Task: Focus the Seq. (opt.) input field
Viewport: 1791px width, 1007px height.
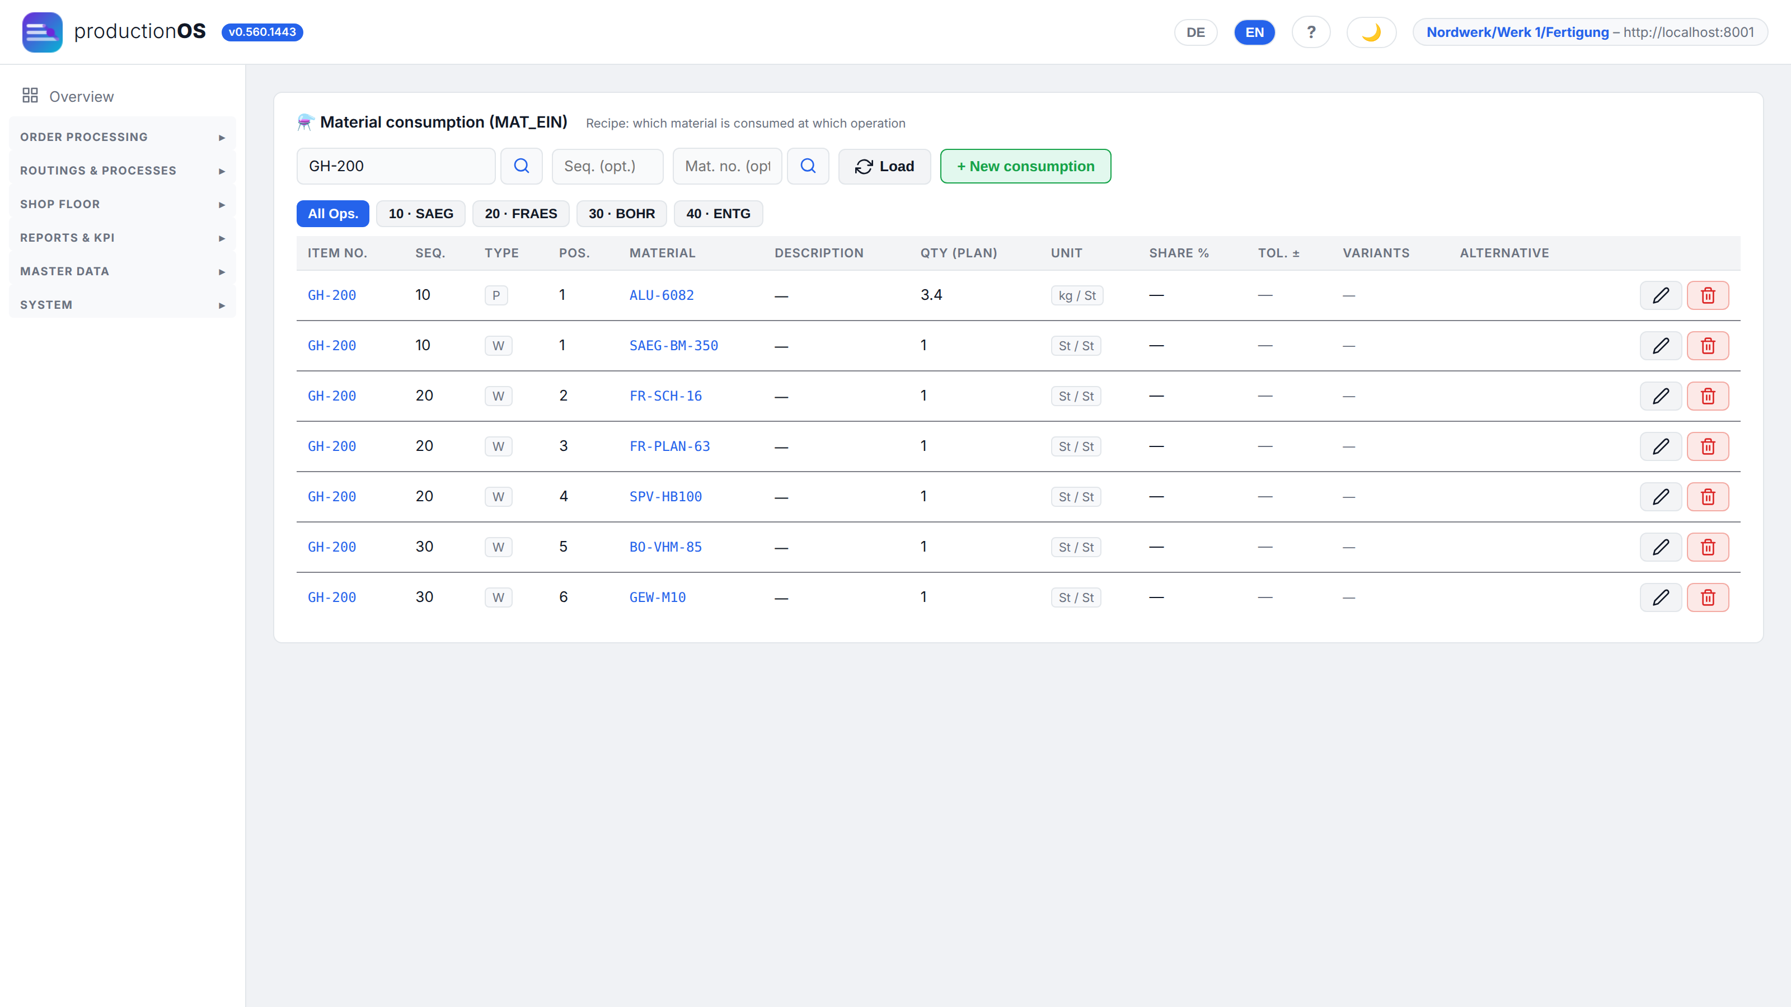Action: tap(608, 166)
